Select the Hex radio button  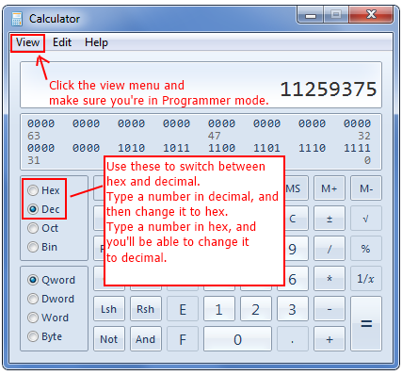[x=43, y=190]
